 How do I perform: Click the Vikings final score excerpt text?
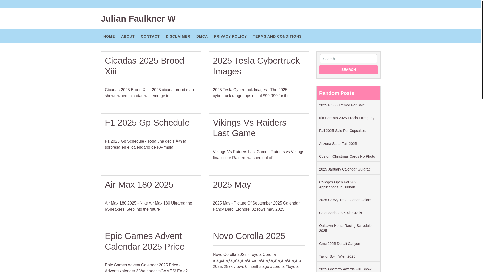click(x=258, y=155)
